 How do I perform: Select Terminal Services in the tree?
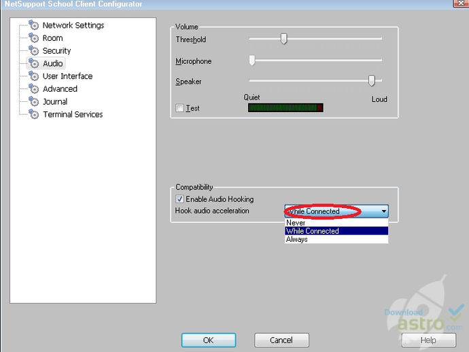pyautogui.click(x=73, y=114)
